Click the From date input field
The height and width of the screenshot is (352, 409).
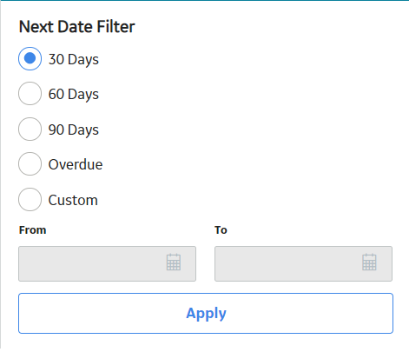pyautogui.click(x=107, y=263)
